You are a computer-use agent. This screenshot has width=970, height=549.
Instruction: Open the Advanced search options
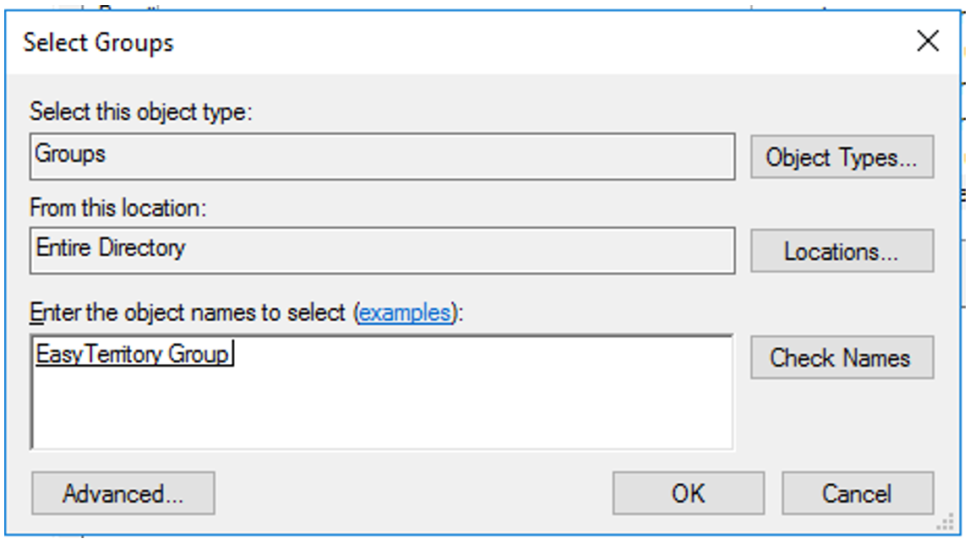123,493
